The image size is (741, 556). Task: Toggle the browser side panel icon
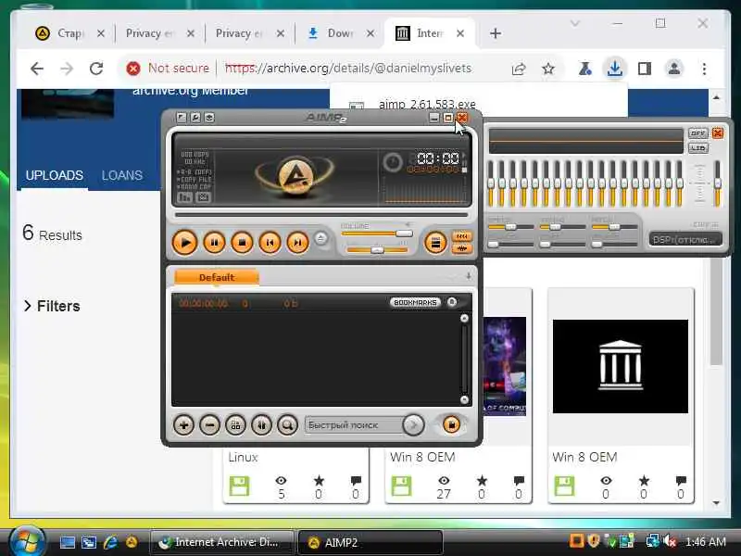coord(645,69)
